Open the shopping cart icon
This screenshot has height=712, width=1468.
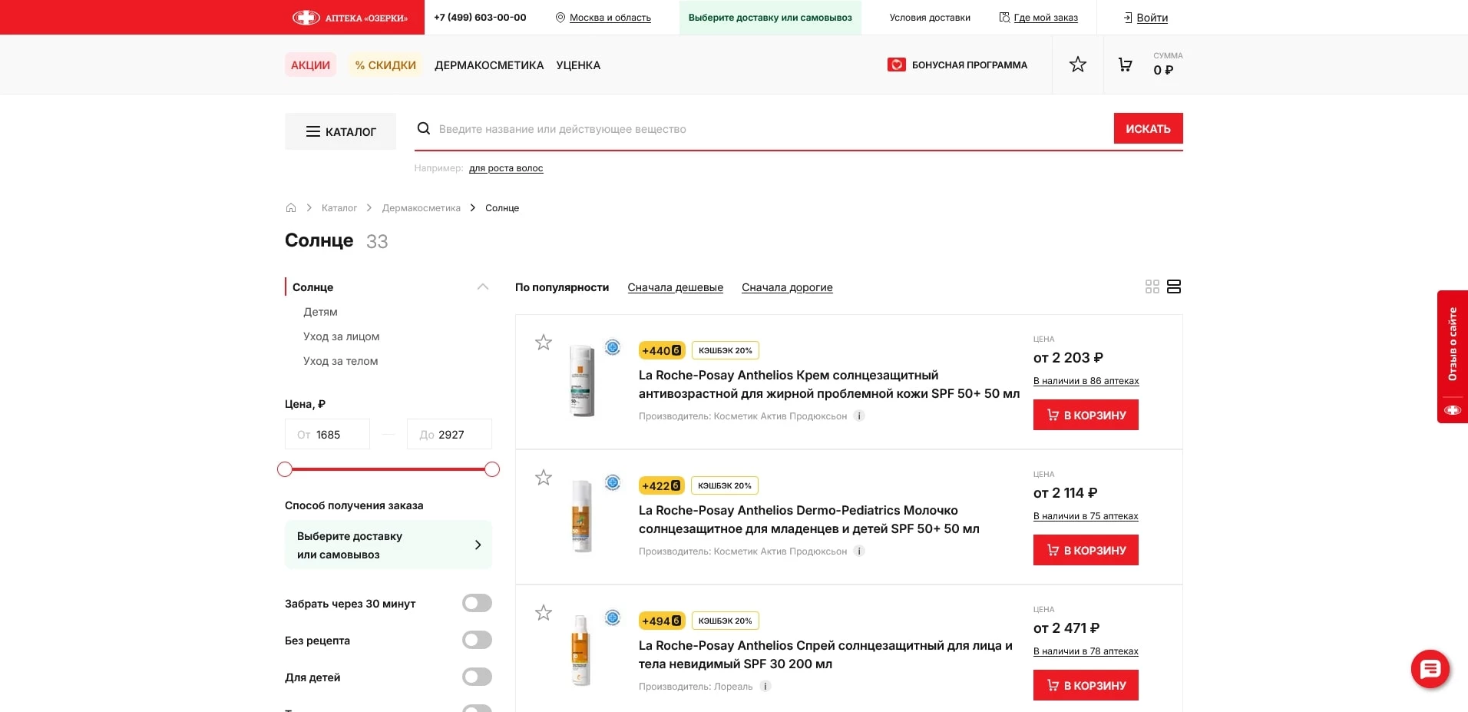[x=1126, y=65]
